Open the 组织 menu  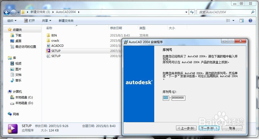pyautogui.click(x=12, y=21)
